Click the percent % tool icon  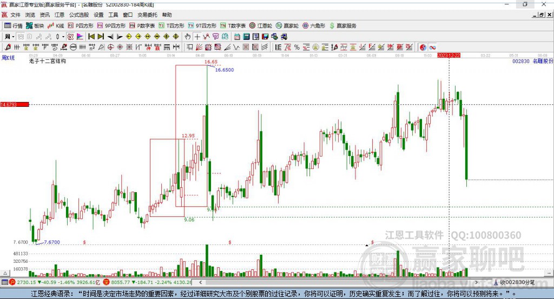point(297,47)
